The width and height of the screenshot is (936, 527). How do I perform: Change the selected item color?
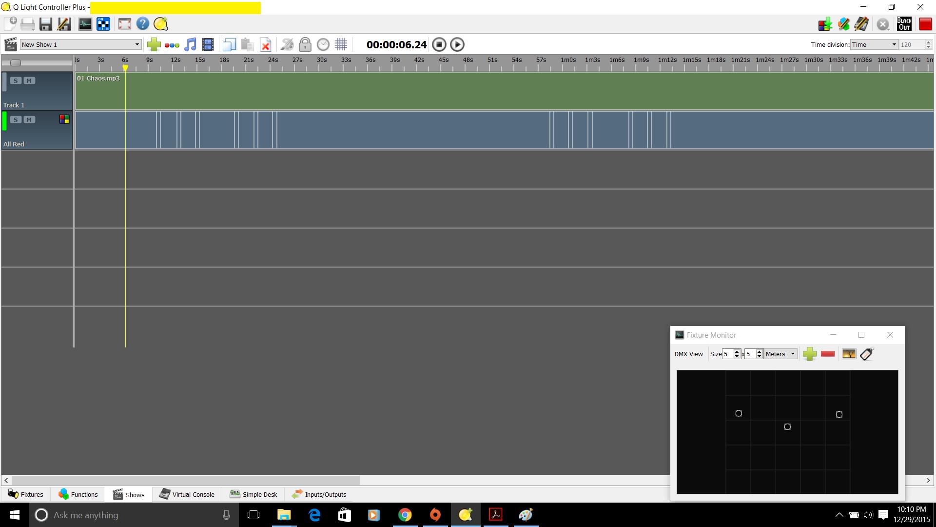click(287, 44)
